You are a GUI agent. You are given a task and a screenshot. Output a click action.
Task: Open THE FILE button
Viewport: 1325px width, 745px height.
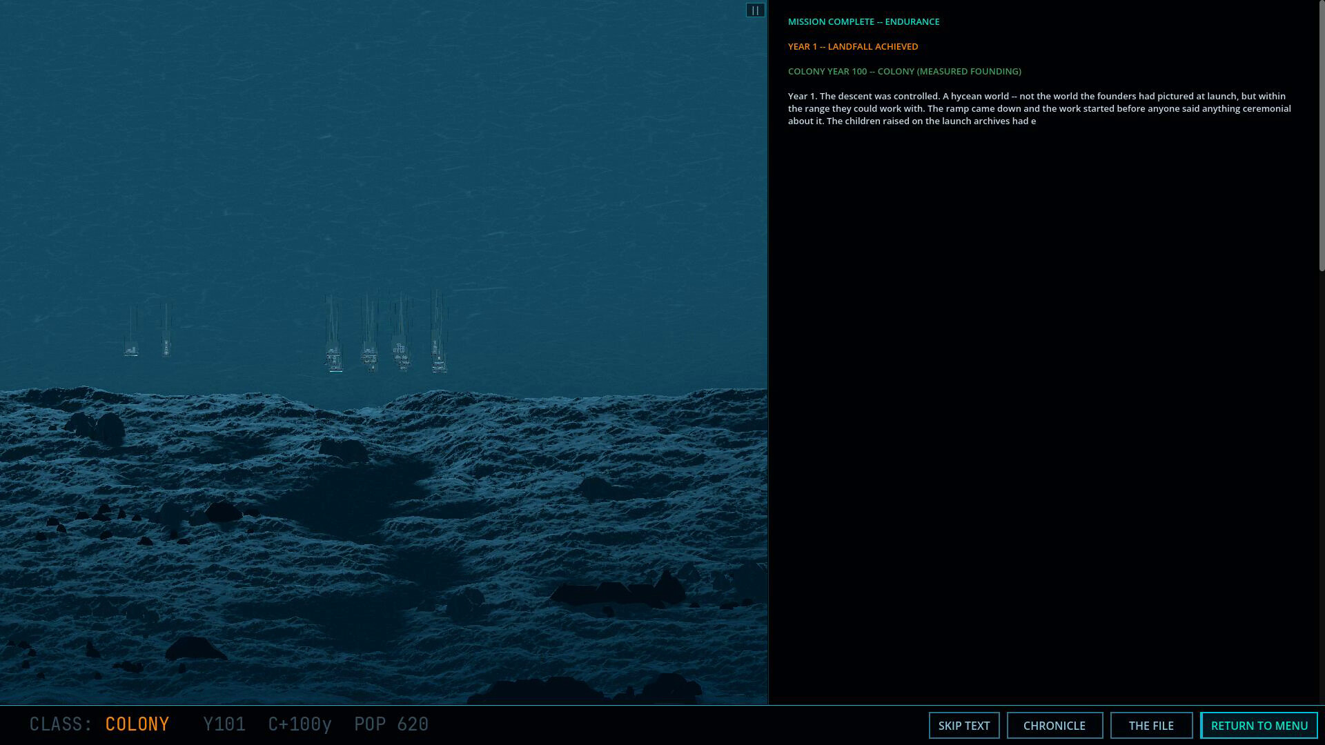(1151, 726)
